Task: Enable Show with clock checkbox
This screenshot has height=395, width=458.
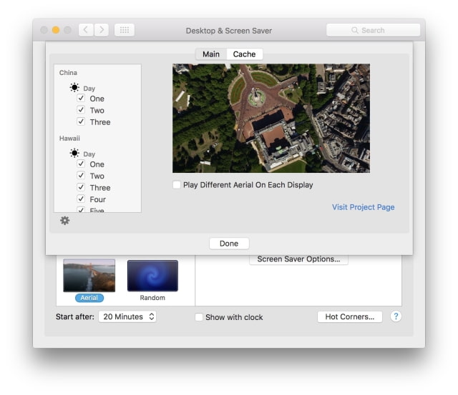Action: [x=199, y=317]
